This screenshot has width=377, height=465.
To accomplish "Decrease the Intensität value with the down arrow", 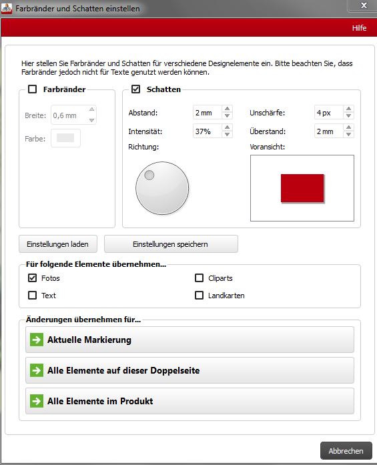I will pos(228,134).
